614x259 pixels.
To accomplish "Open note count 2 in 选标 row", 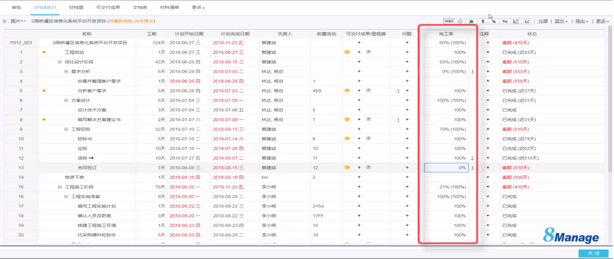I will [x=472, y=158].
